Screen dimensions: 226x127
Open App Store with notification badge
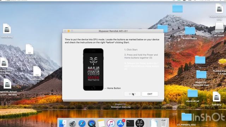click(120, 123)
